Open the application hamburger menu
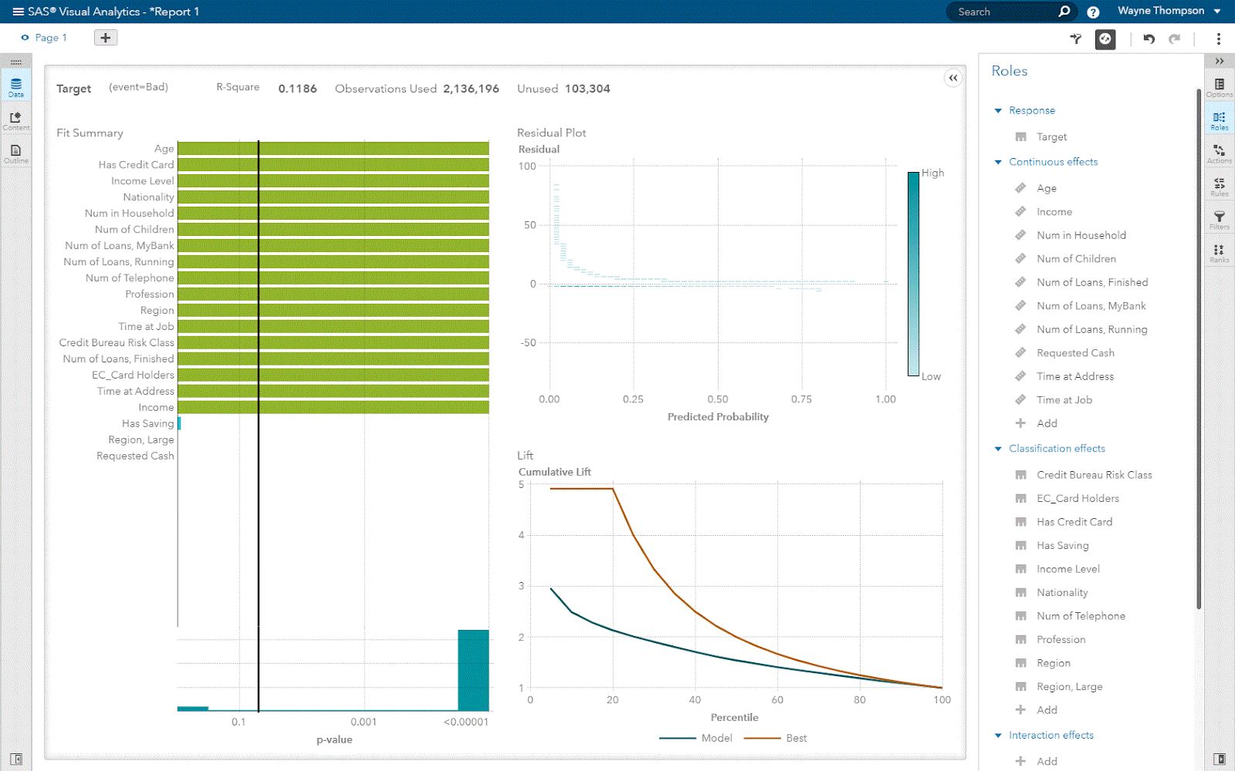This screenshot has height=771, width=1235. click(x=15, y=11)
